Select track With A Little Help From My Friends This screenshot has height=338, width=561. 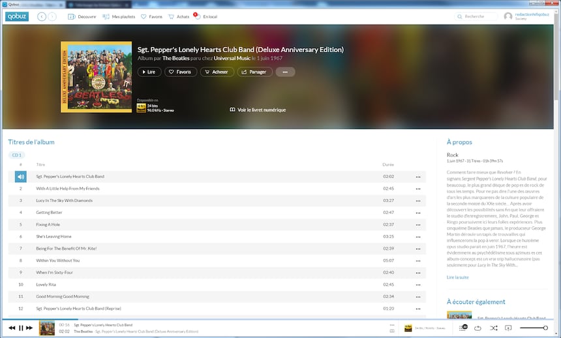(x=217, y=189)
